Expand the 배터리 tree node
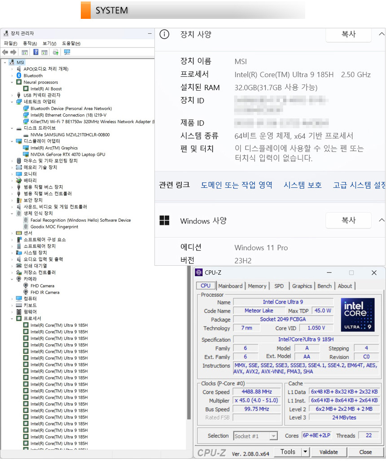 tap(12, 180)
